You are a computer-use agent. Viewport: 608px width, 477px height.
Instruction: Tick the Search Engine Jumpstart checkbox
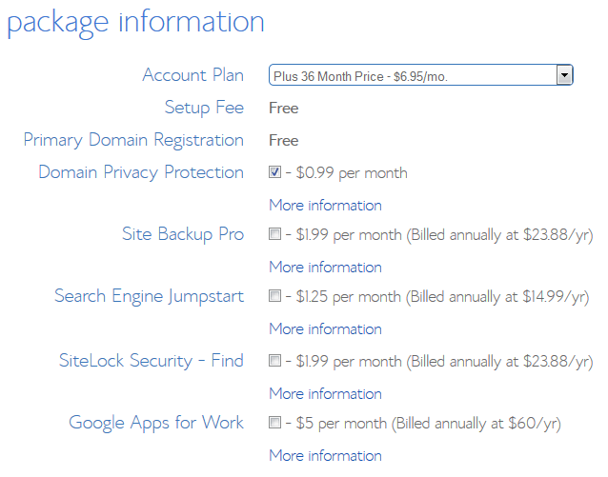(x=275, y=296)
